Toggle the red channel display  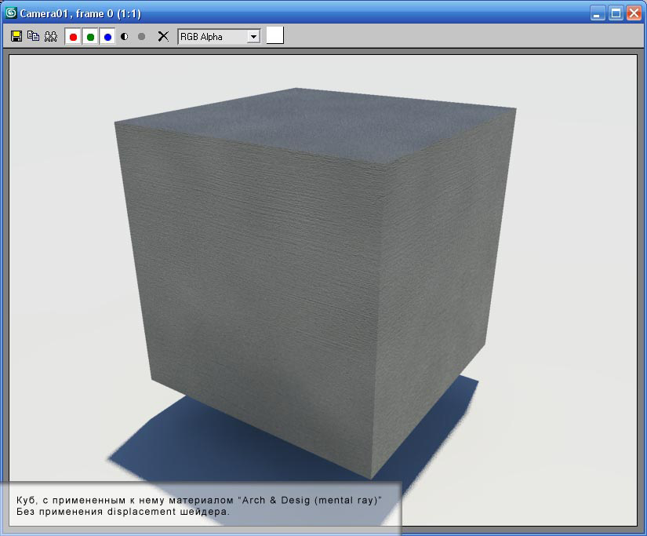pos(73,37)
